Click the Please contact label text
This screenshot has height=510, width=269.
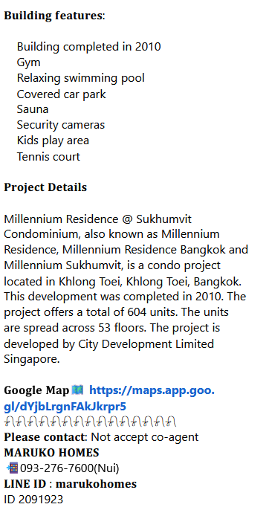(x=45, y=437)
